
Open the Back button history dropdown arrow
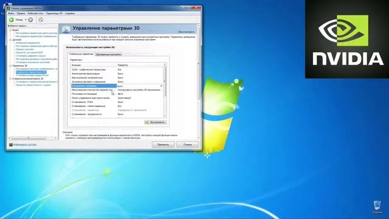(26, 19)
